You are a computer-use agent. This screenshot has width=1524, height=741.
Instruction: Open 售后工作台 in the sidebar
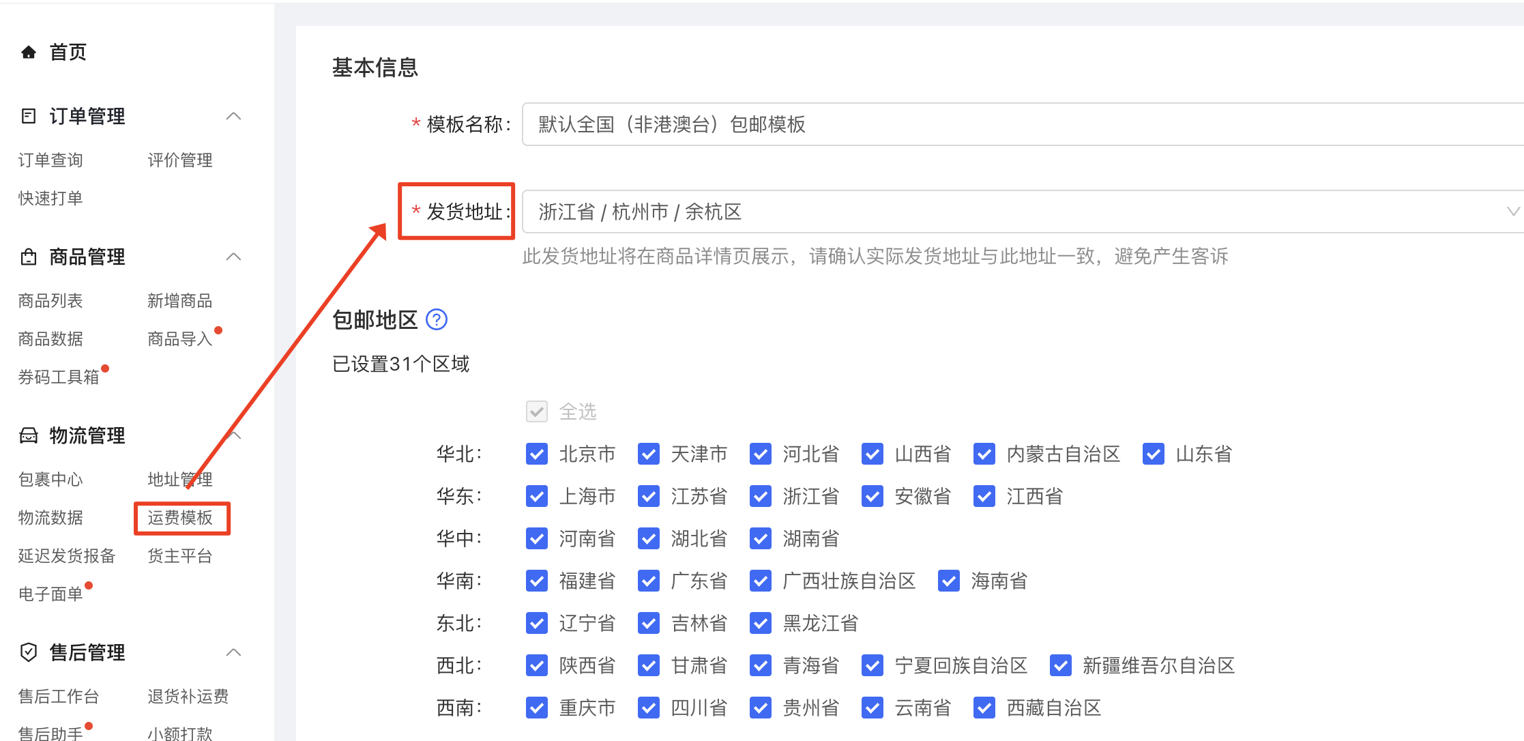pyautogui.click(x=59, y=697)
